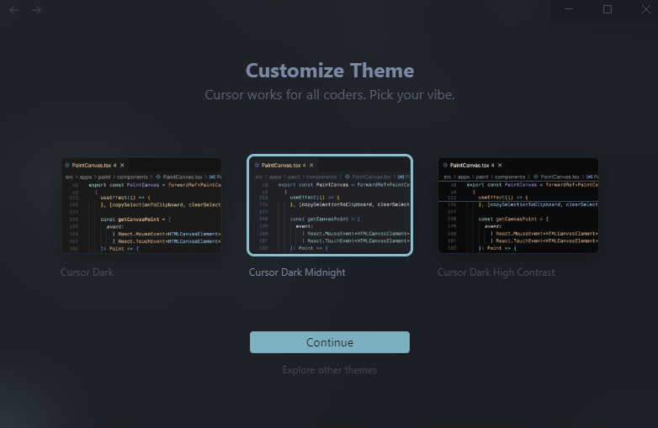Click the "Cursor Dark" theme name label
This screenshot has height=428, width=658.
pos(87,272)
